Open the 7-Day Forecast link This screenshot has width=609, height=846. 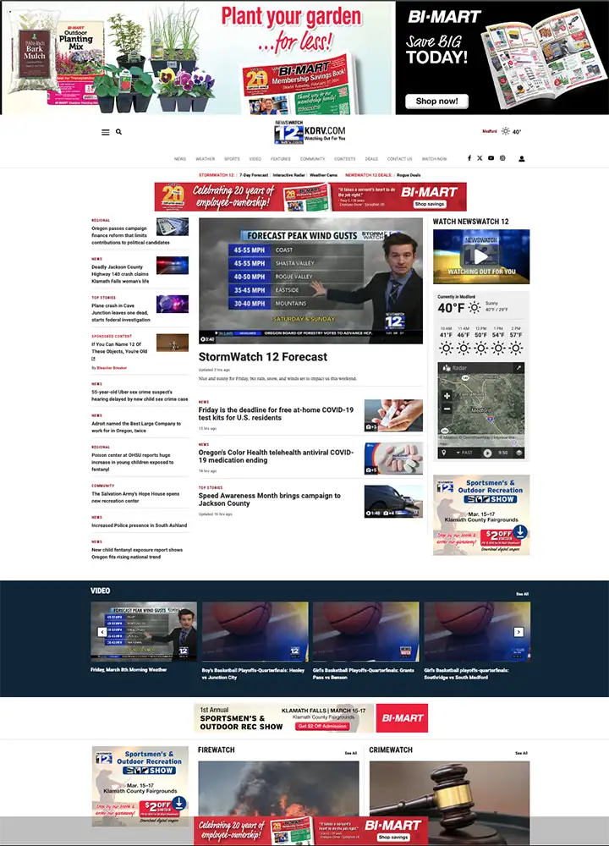pos(254,175)
